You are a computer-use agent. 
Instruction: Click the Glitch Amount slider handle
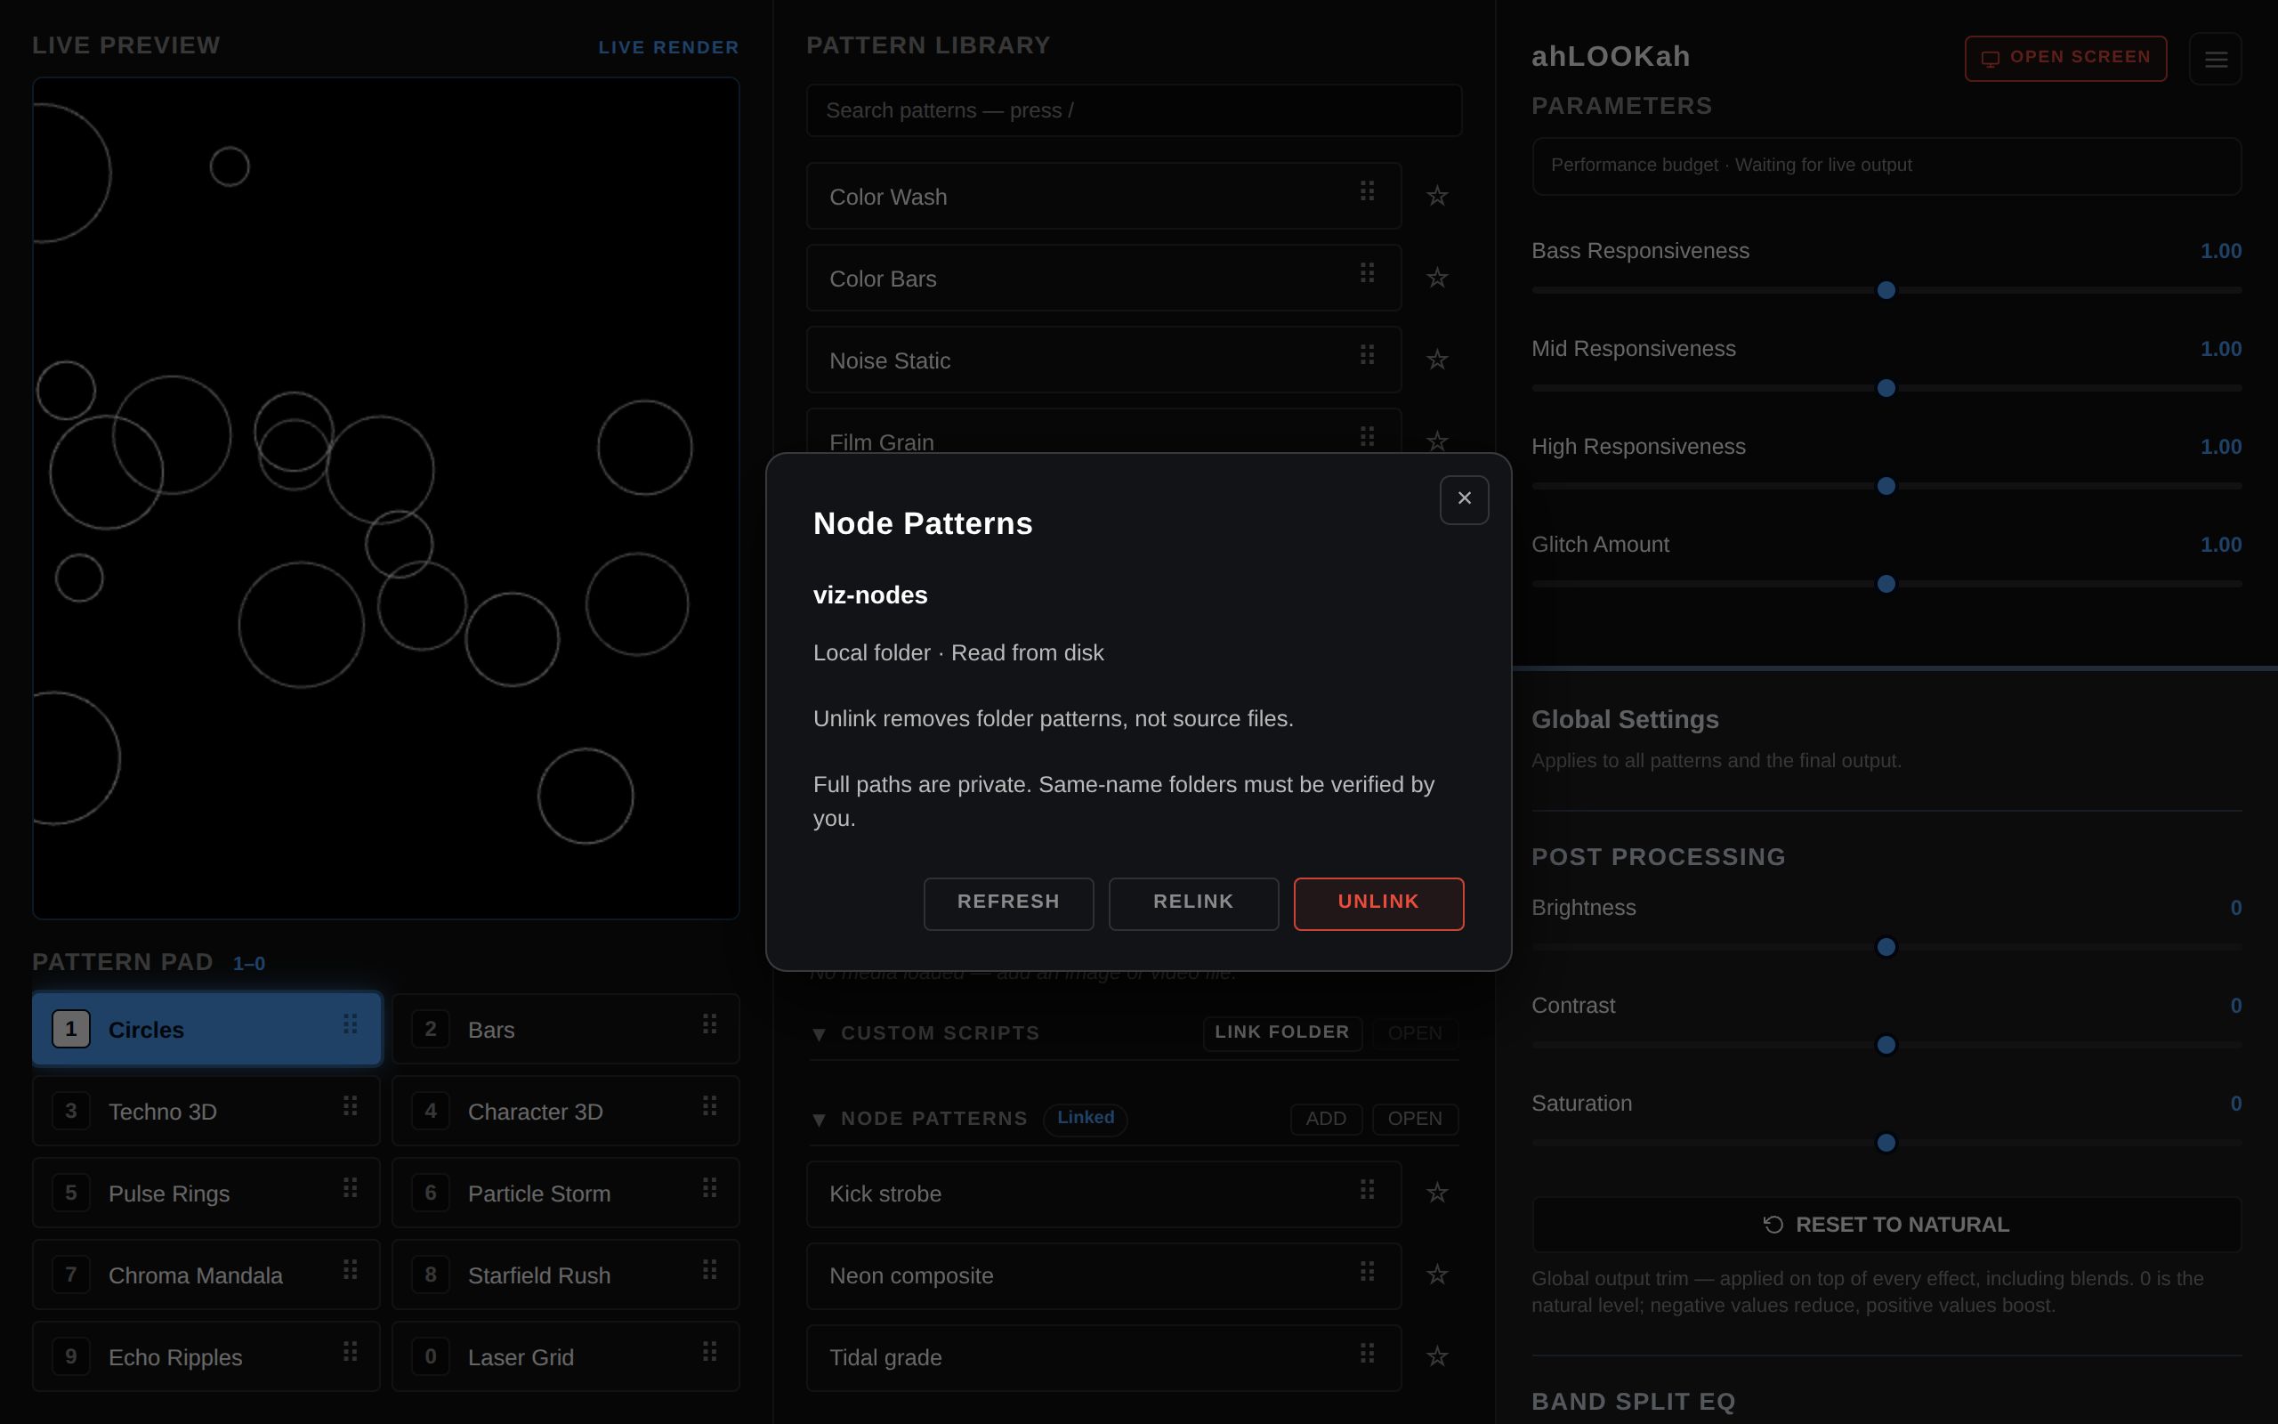(1886, 584)
